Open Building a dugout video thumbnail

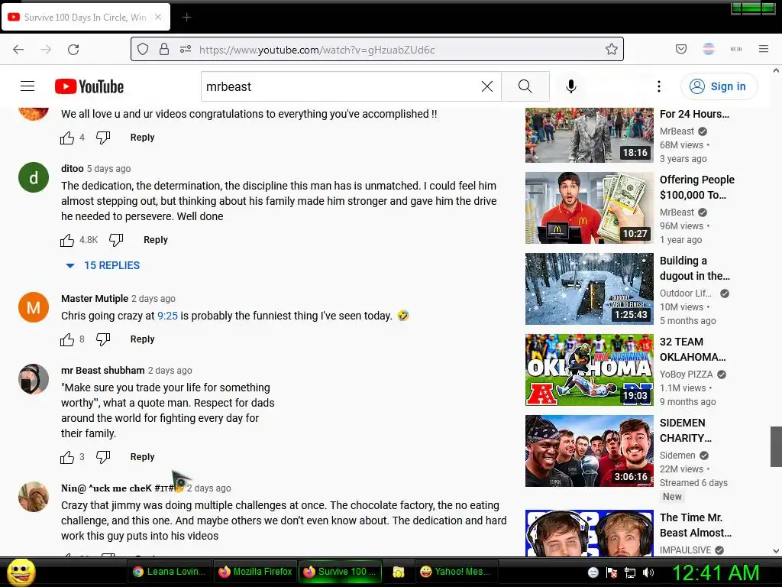pyautogui.click(x=589, y=288)
